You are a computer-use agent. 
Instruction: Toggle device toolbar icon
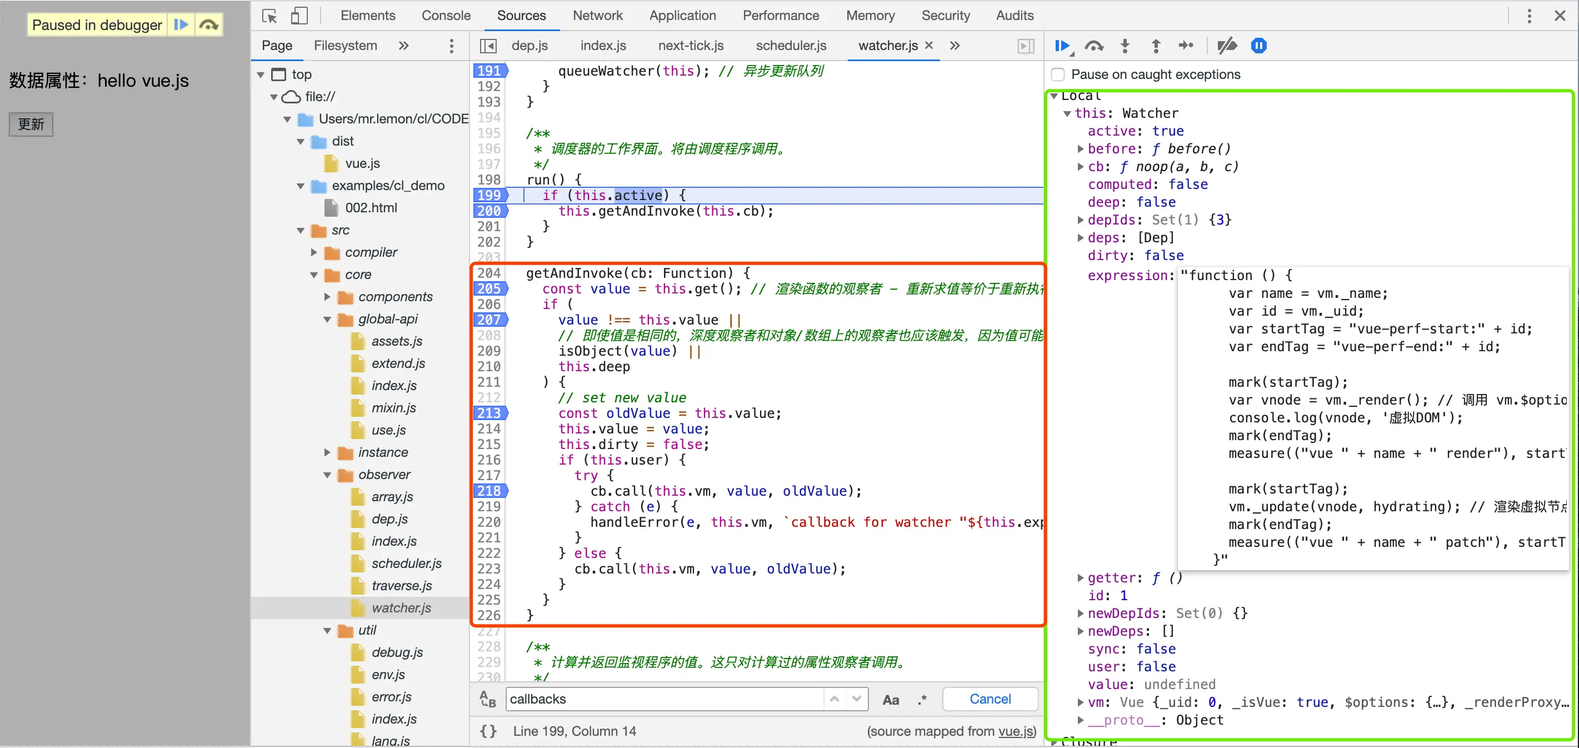[x=299, y=16]
